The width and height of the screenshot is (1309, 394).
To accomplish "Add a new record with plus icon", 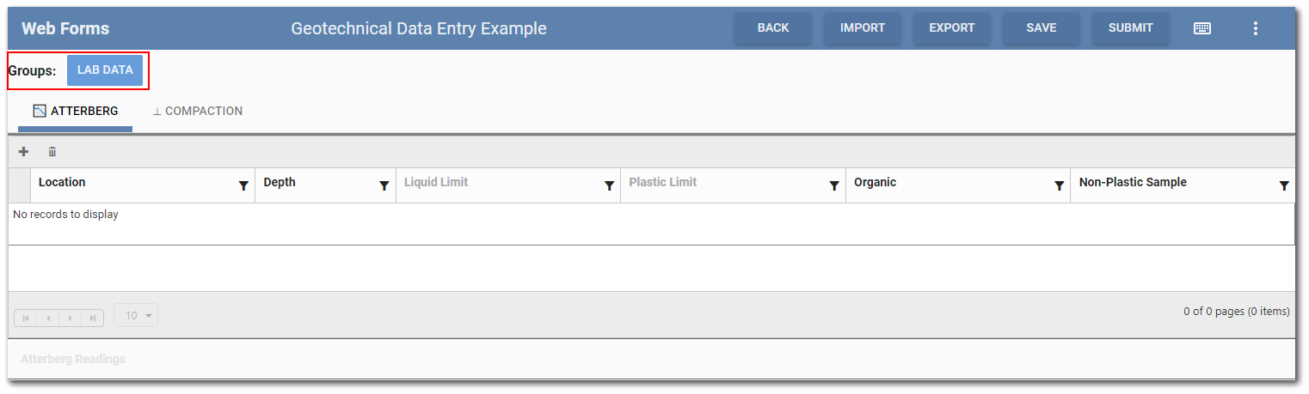I will coord(23,152).
